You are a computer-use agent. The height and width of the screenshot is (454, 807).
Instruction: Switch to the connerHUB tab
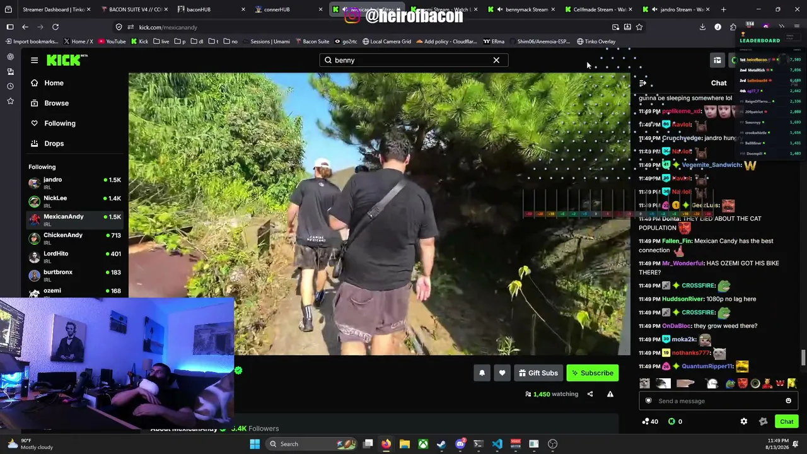[x=289, y=9]
